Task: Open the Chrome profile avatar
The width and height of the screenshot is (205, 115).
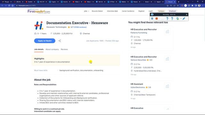Action: [x=199, y=6]
